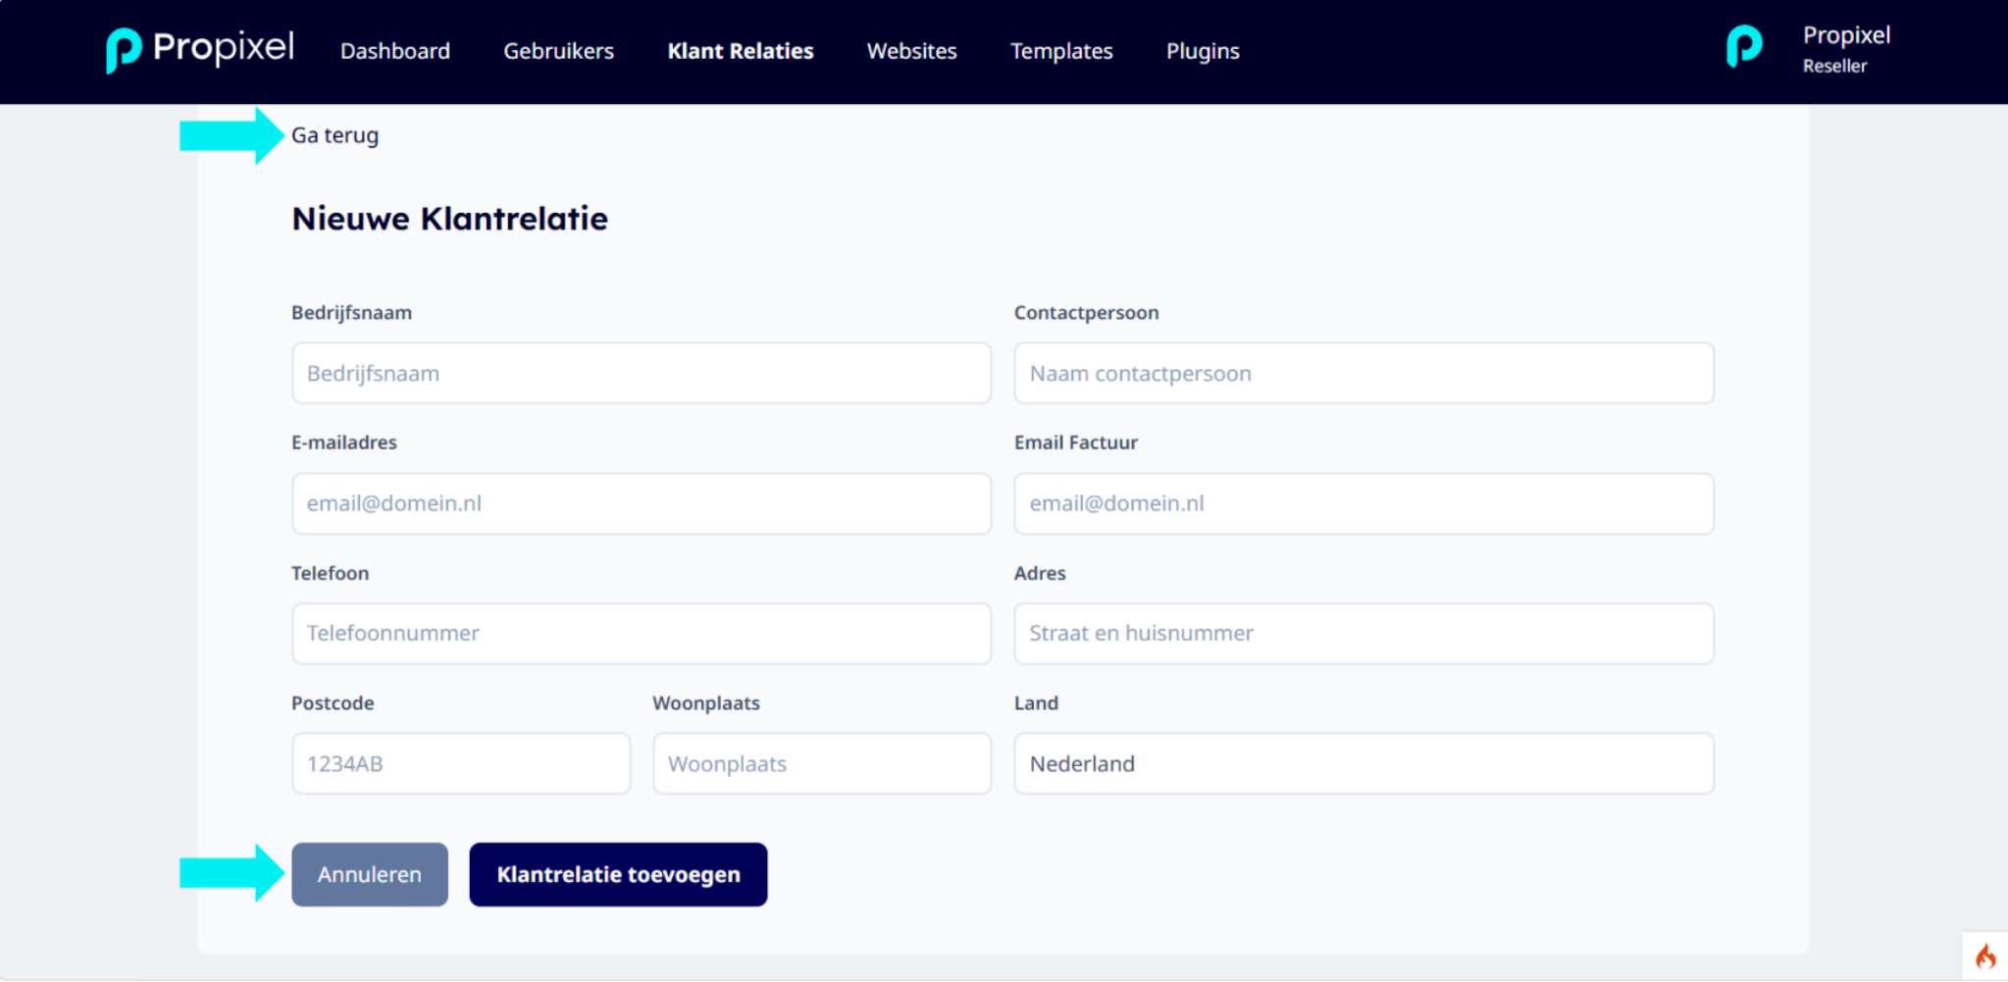Navigate to Templates
The image size is (2008, 982).
coord(1061,51)
